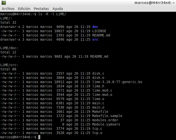Open the Edición menu
176x140 pixels.
(24, 9)
